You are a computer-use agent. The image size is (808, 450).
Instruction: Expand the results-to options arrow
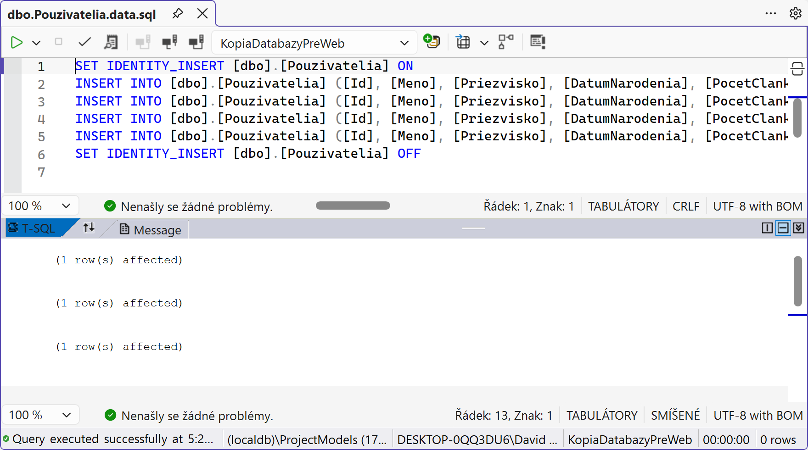[484, 43]
